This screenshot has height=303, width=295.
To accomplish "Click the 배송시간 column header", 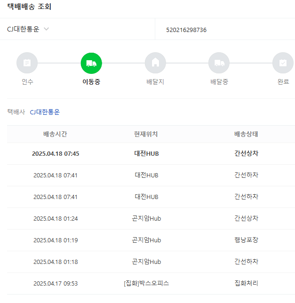I will click(x=55, y=134).
